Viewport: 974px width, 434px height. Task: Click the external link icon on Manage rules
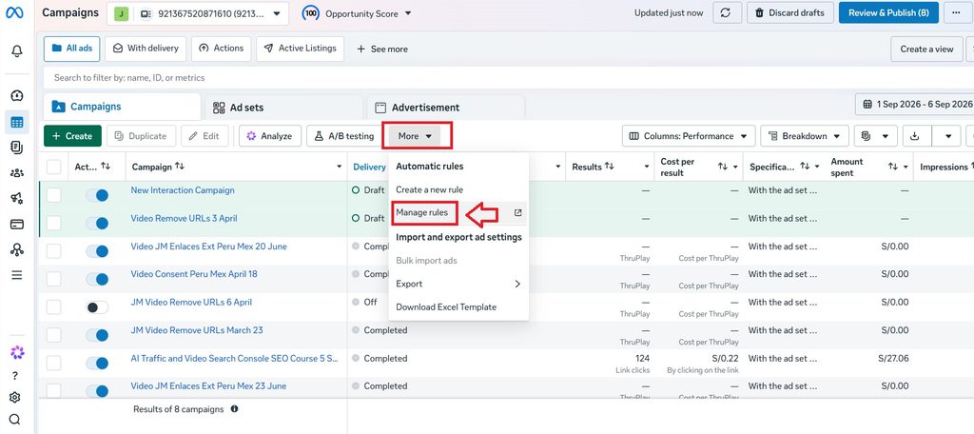click(518, 212)
